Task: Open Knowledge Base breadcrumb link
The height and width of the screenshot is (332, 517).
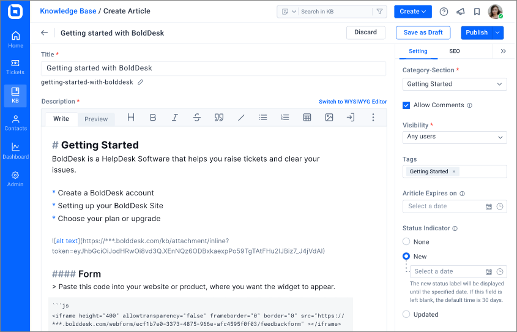Action: click(68, 11)
